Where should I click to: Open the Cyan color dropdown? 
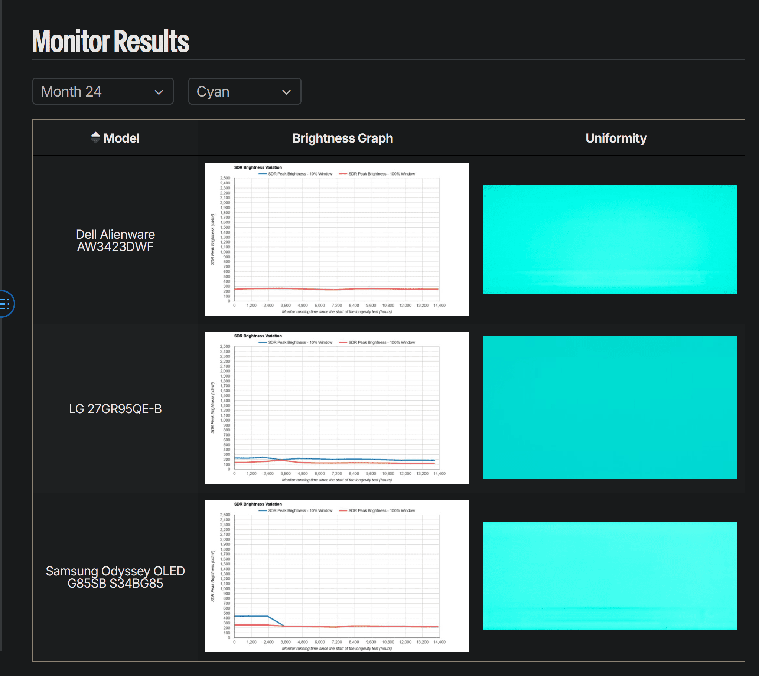(244, 91)
